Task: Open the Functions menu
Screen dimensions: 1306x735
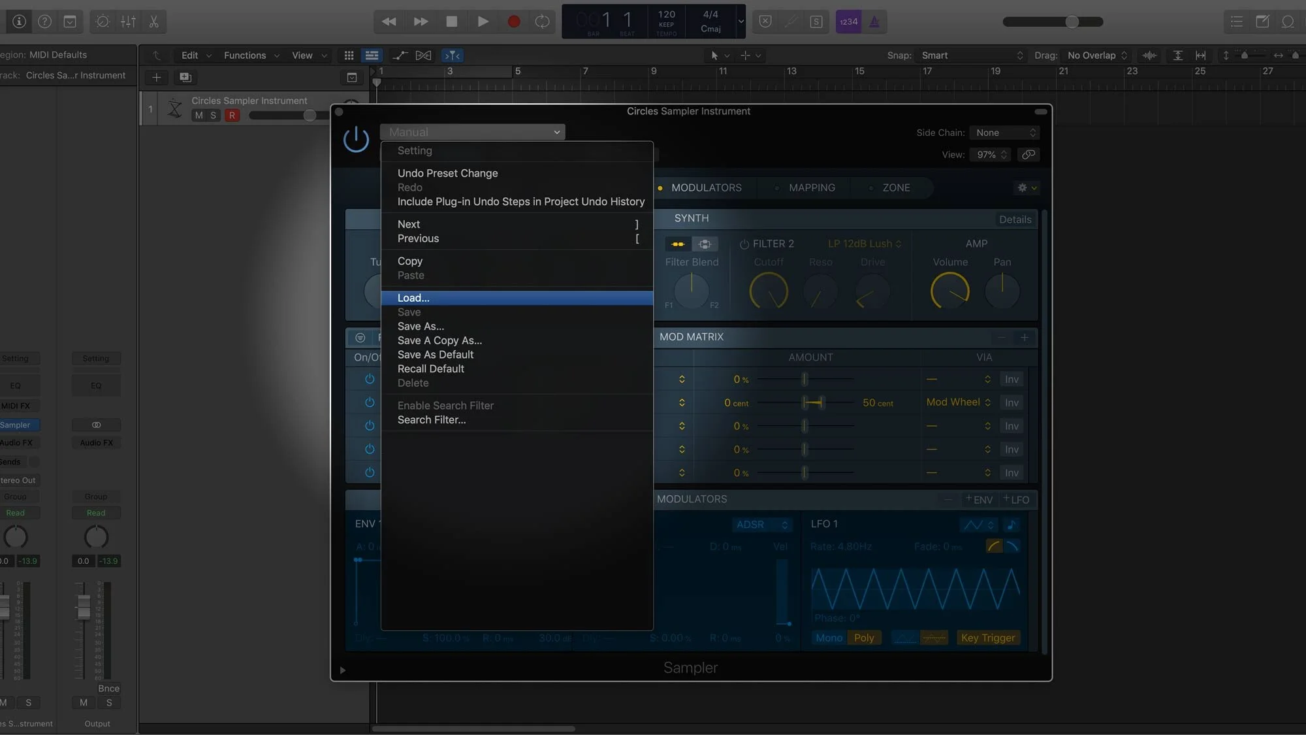Action: [251, 56]
